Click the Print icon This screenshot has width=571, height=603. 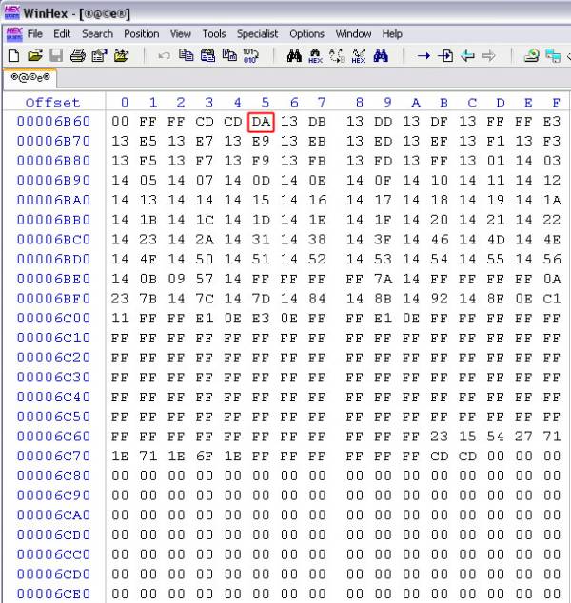point(78,56)
